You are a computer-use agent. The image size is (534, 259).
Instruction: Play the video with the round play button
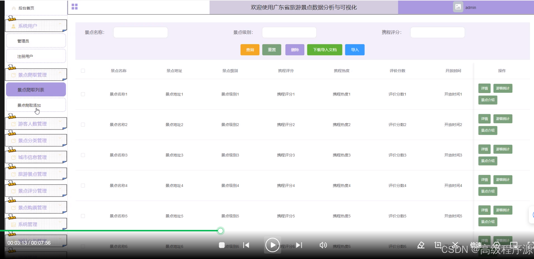[272, 245]
